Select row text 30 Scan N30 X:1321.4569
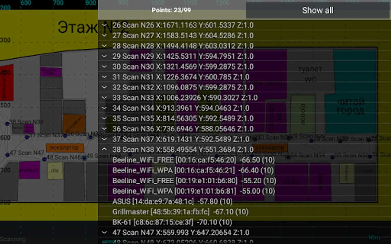 click(x=183, y=66)
